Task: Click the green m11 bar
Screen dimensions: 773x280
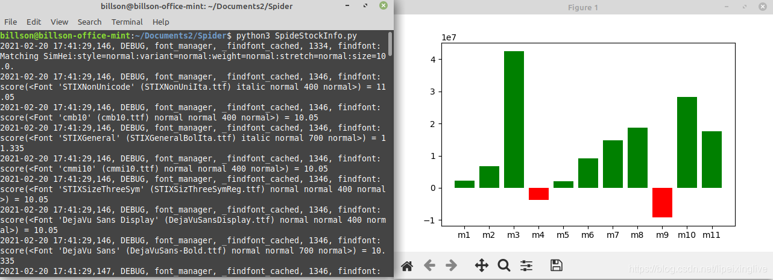Action: pos(711,160)
